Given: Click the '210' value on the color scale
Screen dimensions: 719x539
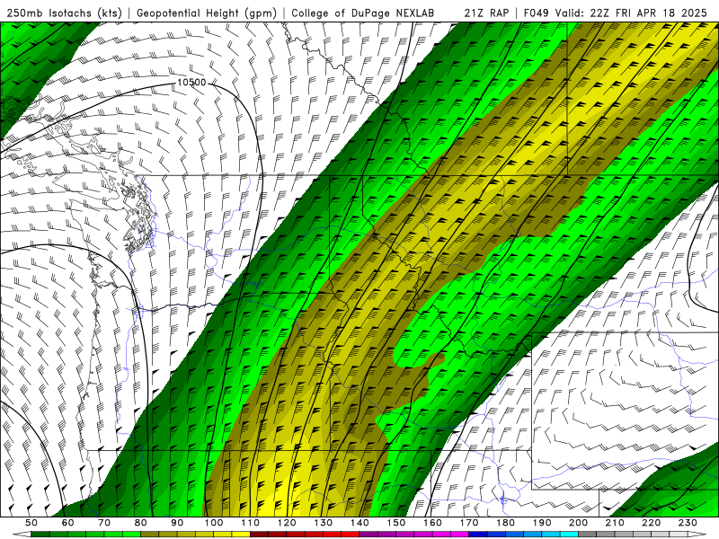Looking at the screenshot, I should click(x=615, y=523).
